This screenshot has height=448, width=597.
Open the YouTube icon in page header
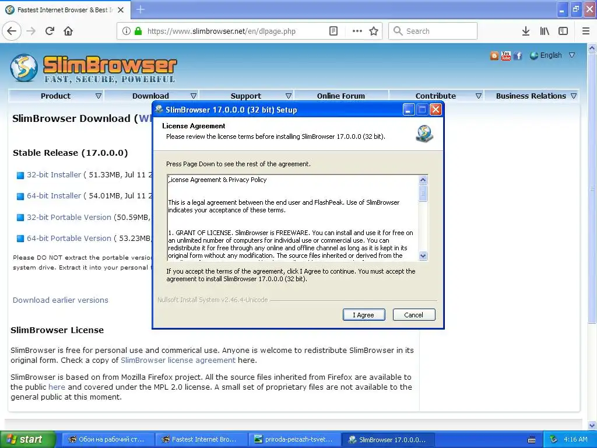[x=506, y=55]
